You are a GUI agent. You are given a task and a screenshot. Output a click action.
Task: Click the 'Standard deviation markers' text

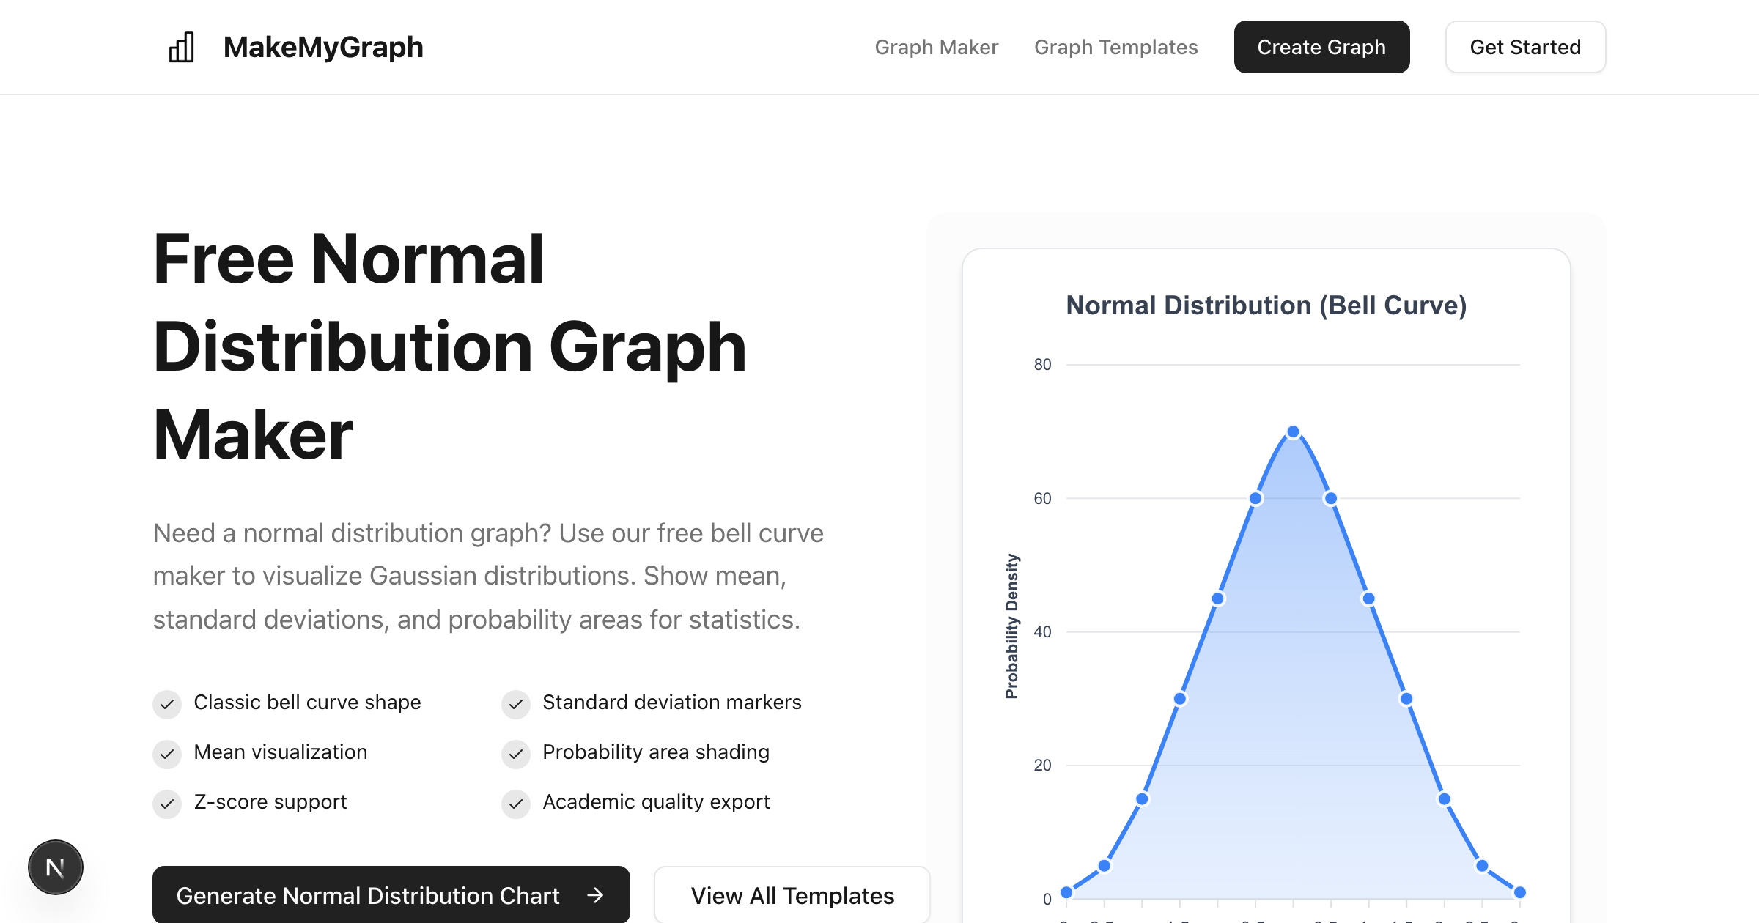672,702
